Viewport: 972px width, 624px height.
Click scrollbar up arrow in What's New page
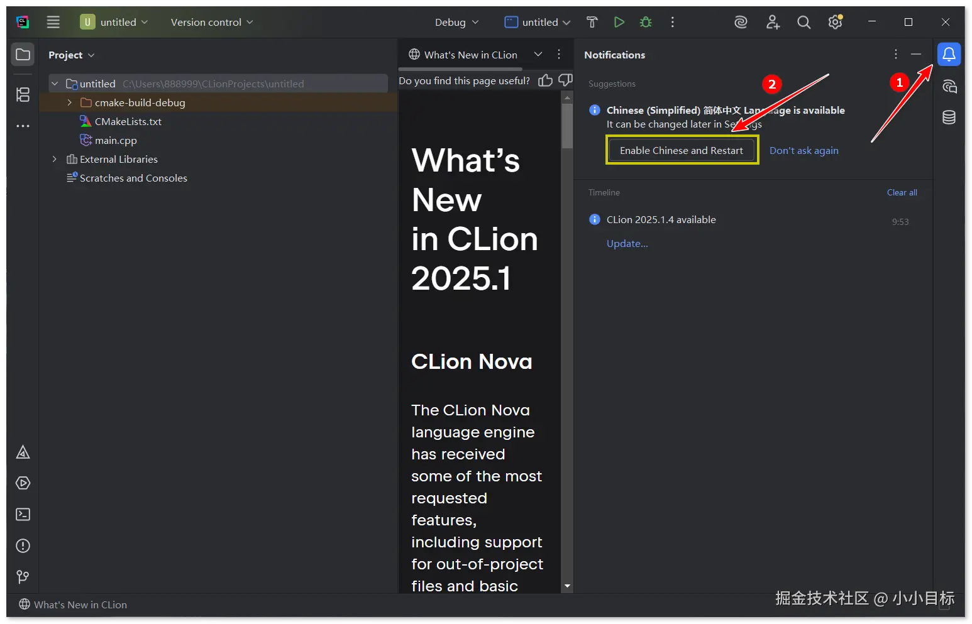point(567,98)
